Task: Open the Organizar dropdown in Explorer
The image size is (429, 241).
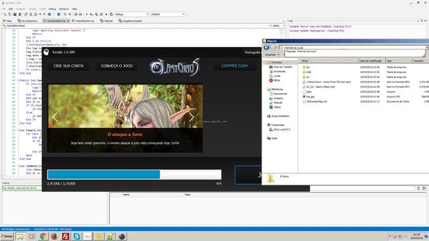Action: (x=272, y=55)
